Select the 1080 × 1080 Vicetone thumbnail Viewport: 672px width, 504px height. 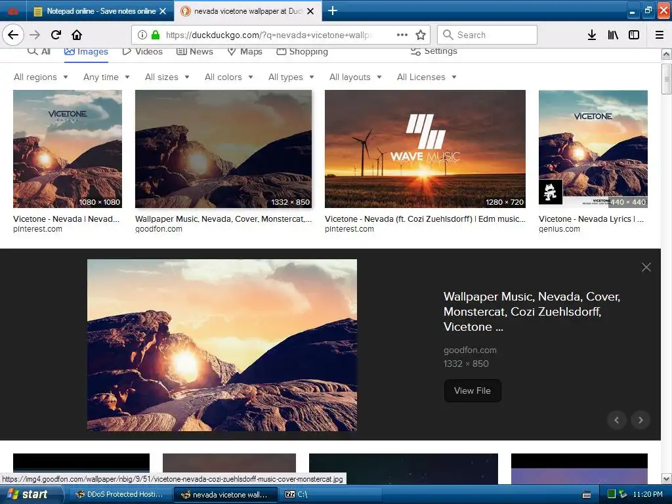coord(68,149)
